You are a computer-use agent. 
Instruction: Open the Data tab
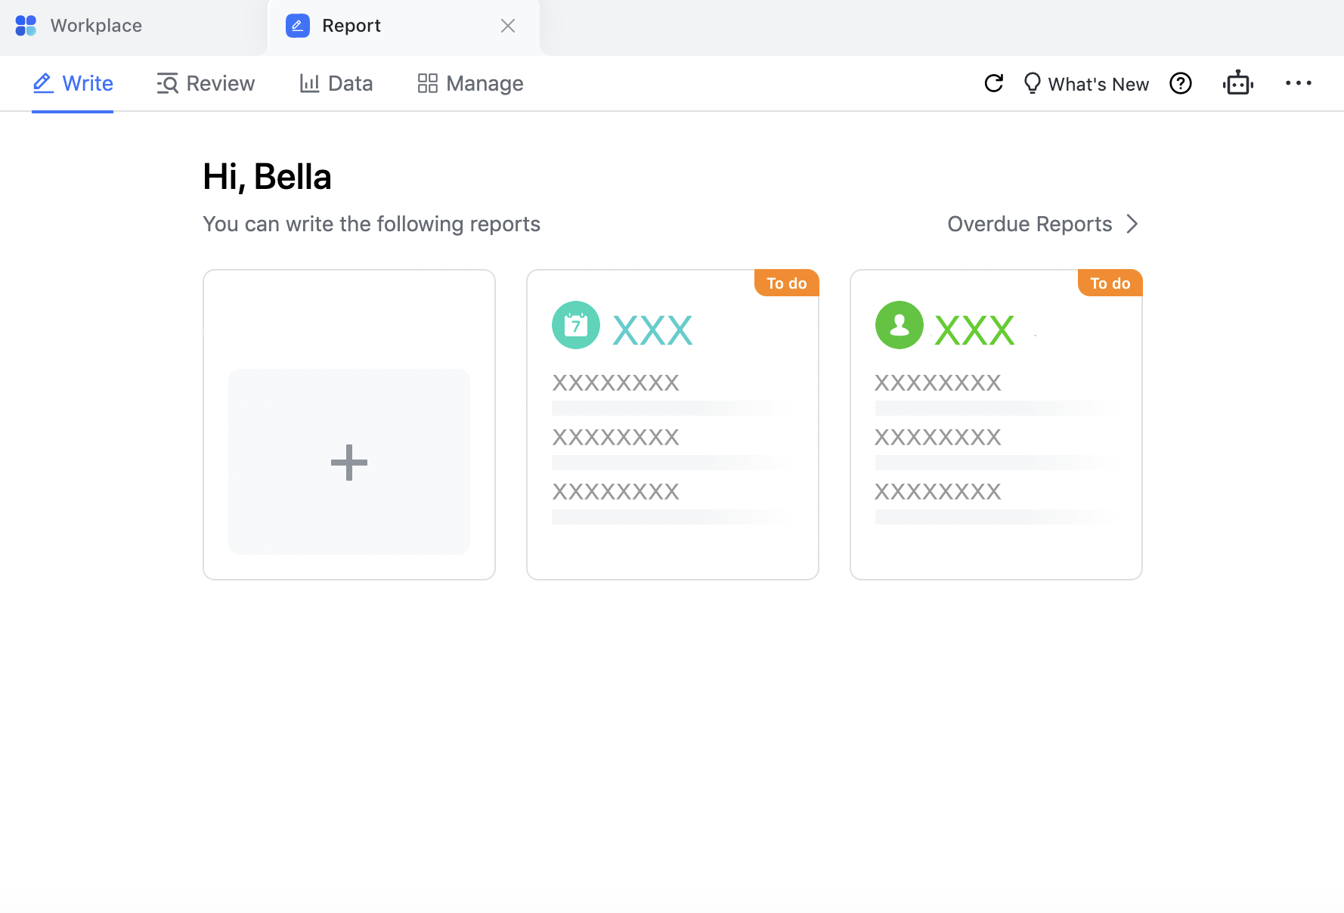pyautogui.click(x=336, y=83)
